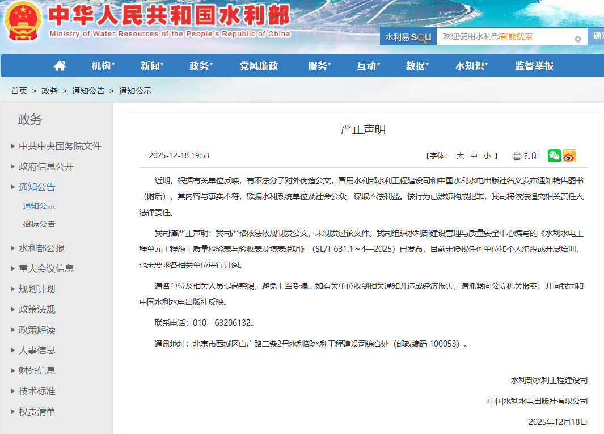Click the home icon in navigation bar
This screenshot has height=434, width=604.
point(60,66)
